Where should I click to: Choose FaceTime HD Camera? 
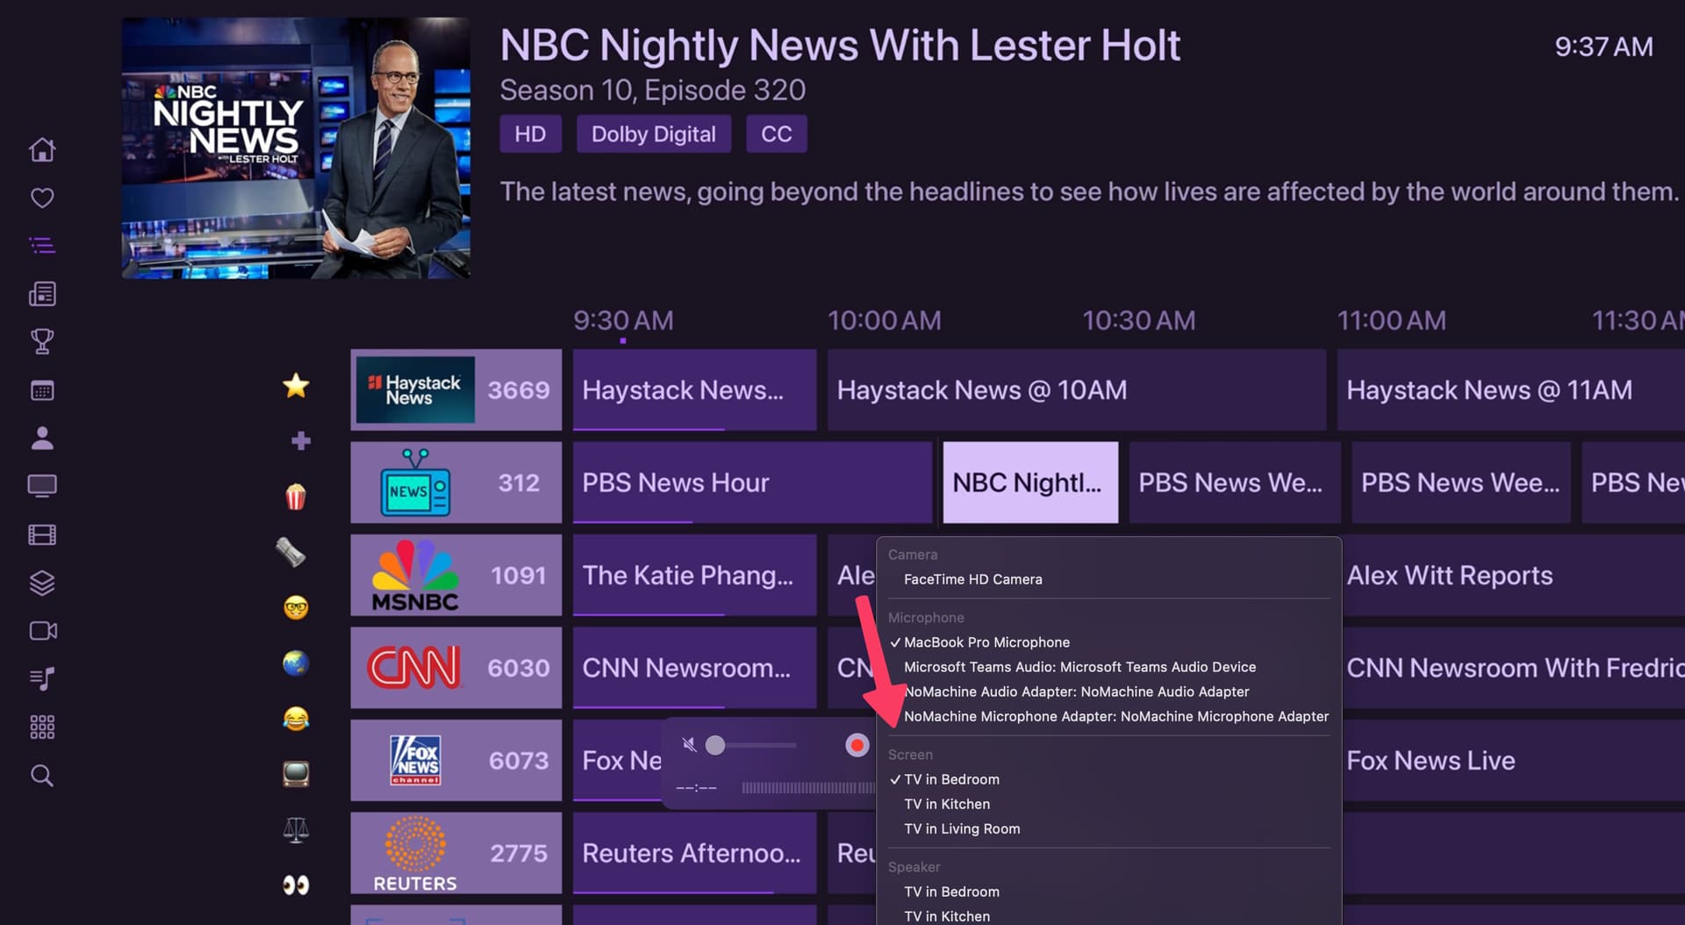(x=972, y=579)
